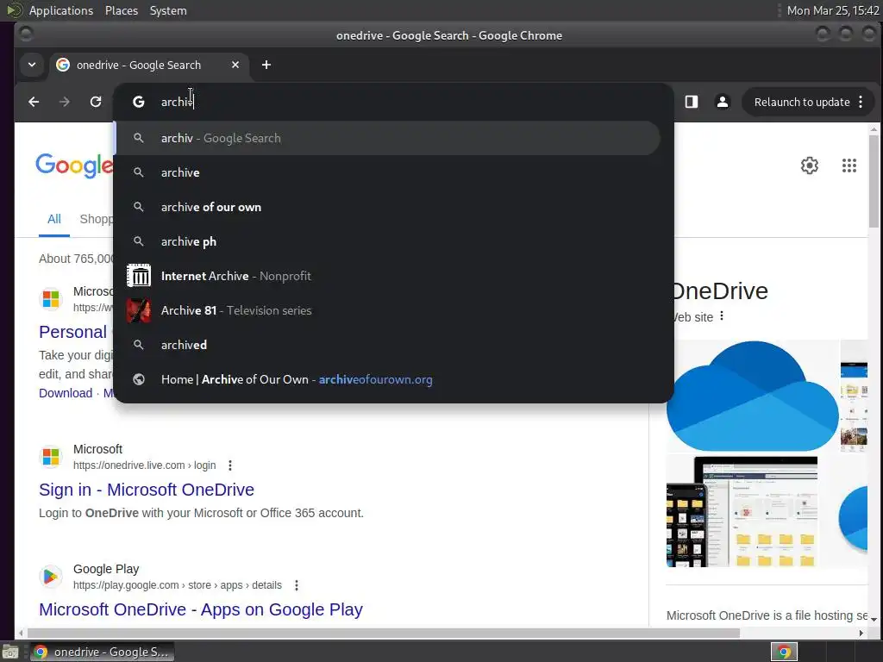Click the Internet Archive building icon
883x662 pixels.
[139, 276]
